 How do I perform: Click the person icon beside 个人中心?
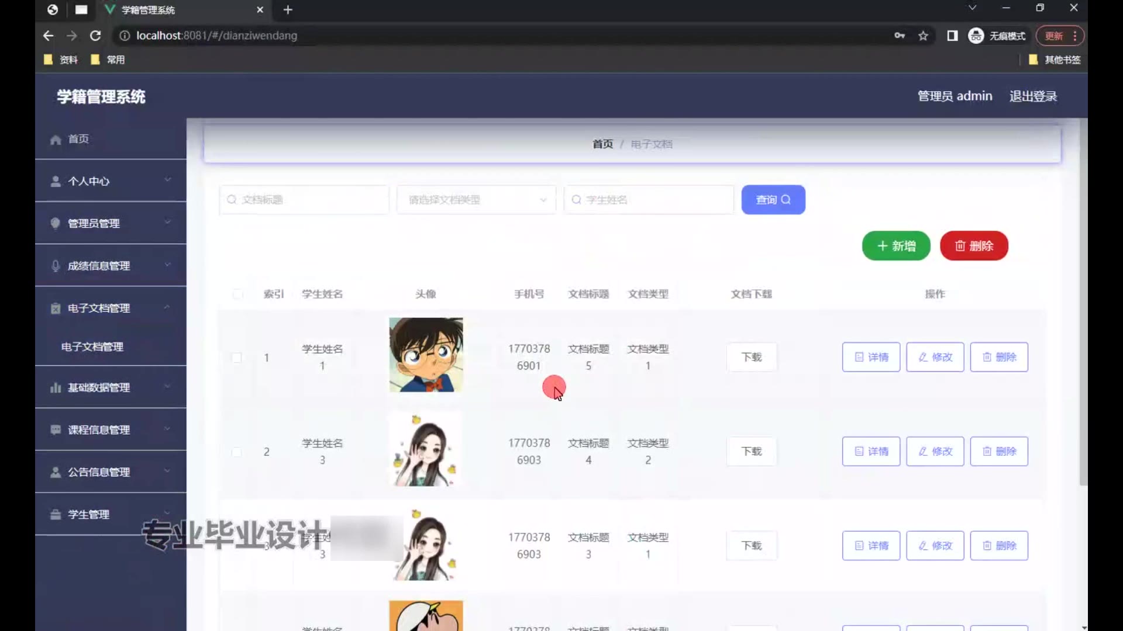(56, 182)
